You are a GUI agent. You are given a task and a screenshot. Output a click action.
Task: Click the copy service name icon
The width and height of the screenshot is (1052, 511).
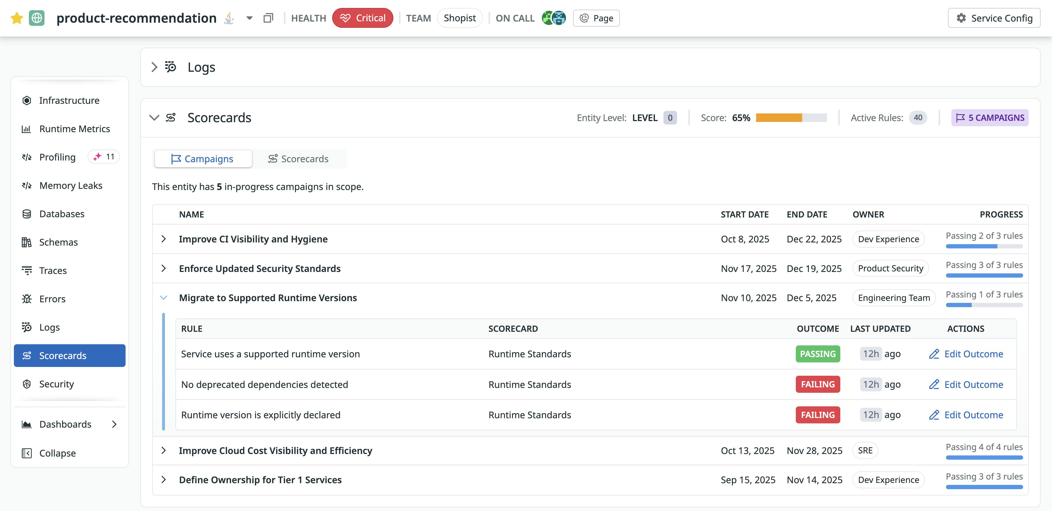tap(268, 18)
